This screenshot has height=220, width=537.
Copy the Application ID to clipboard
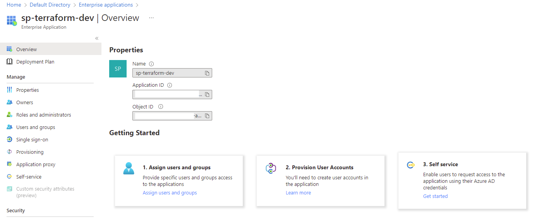[207, 95]
